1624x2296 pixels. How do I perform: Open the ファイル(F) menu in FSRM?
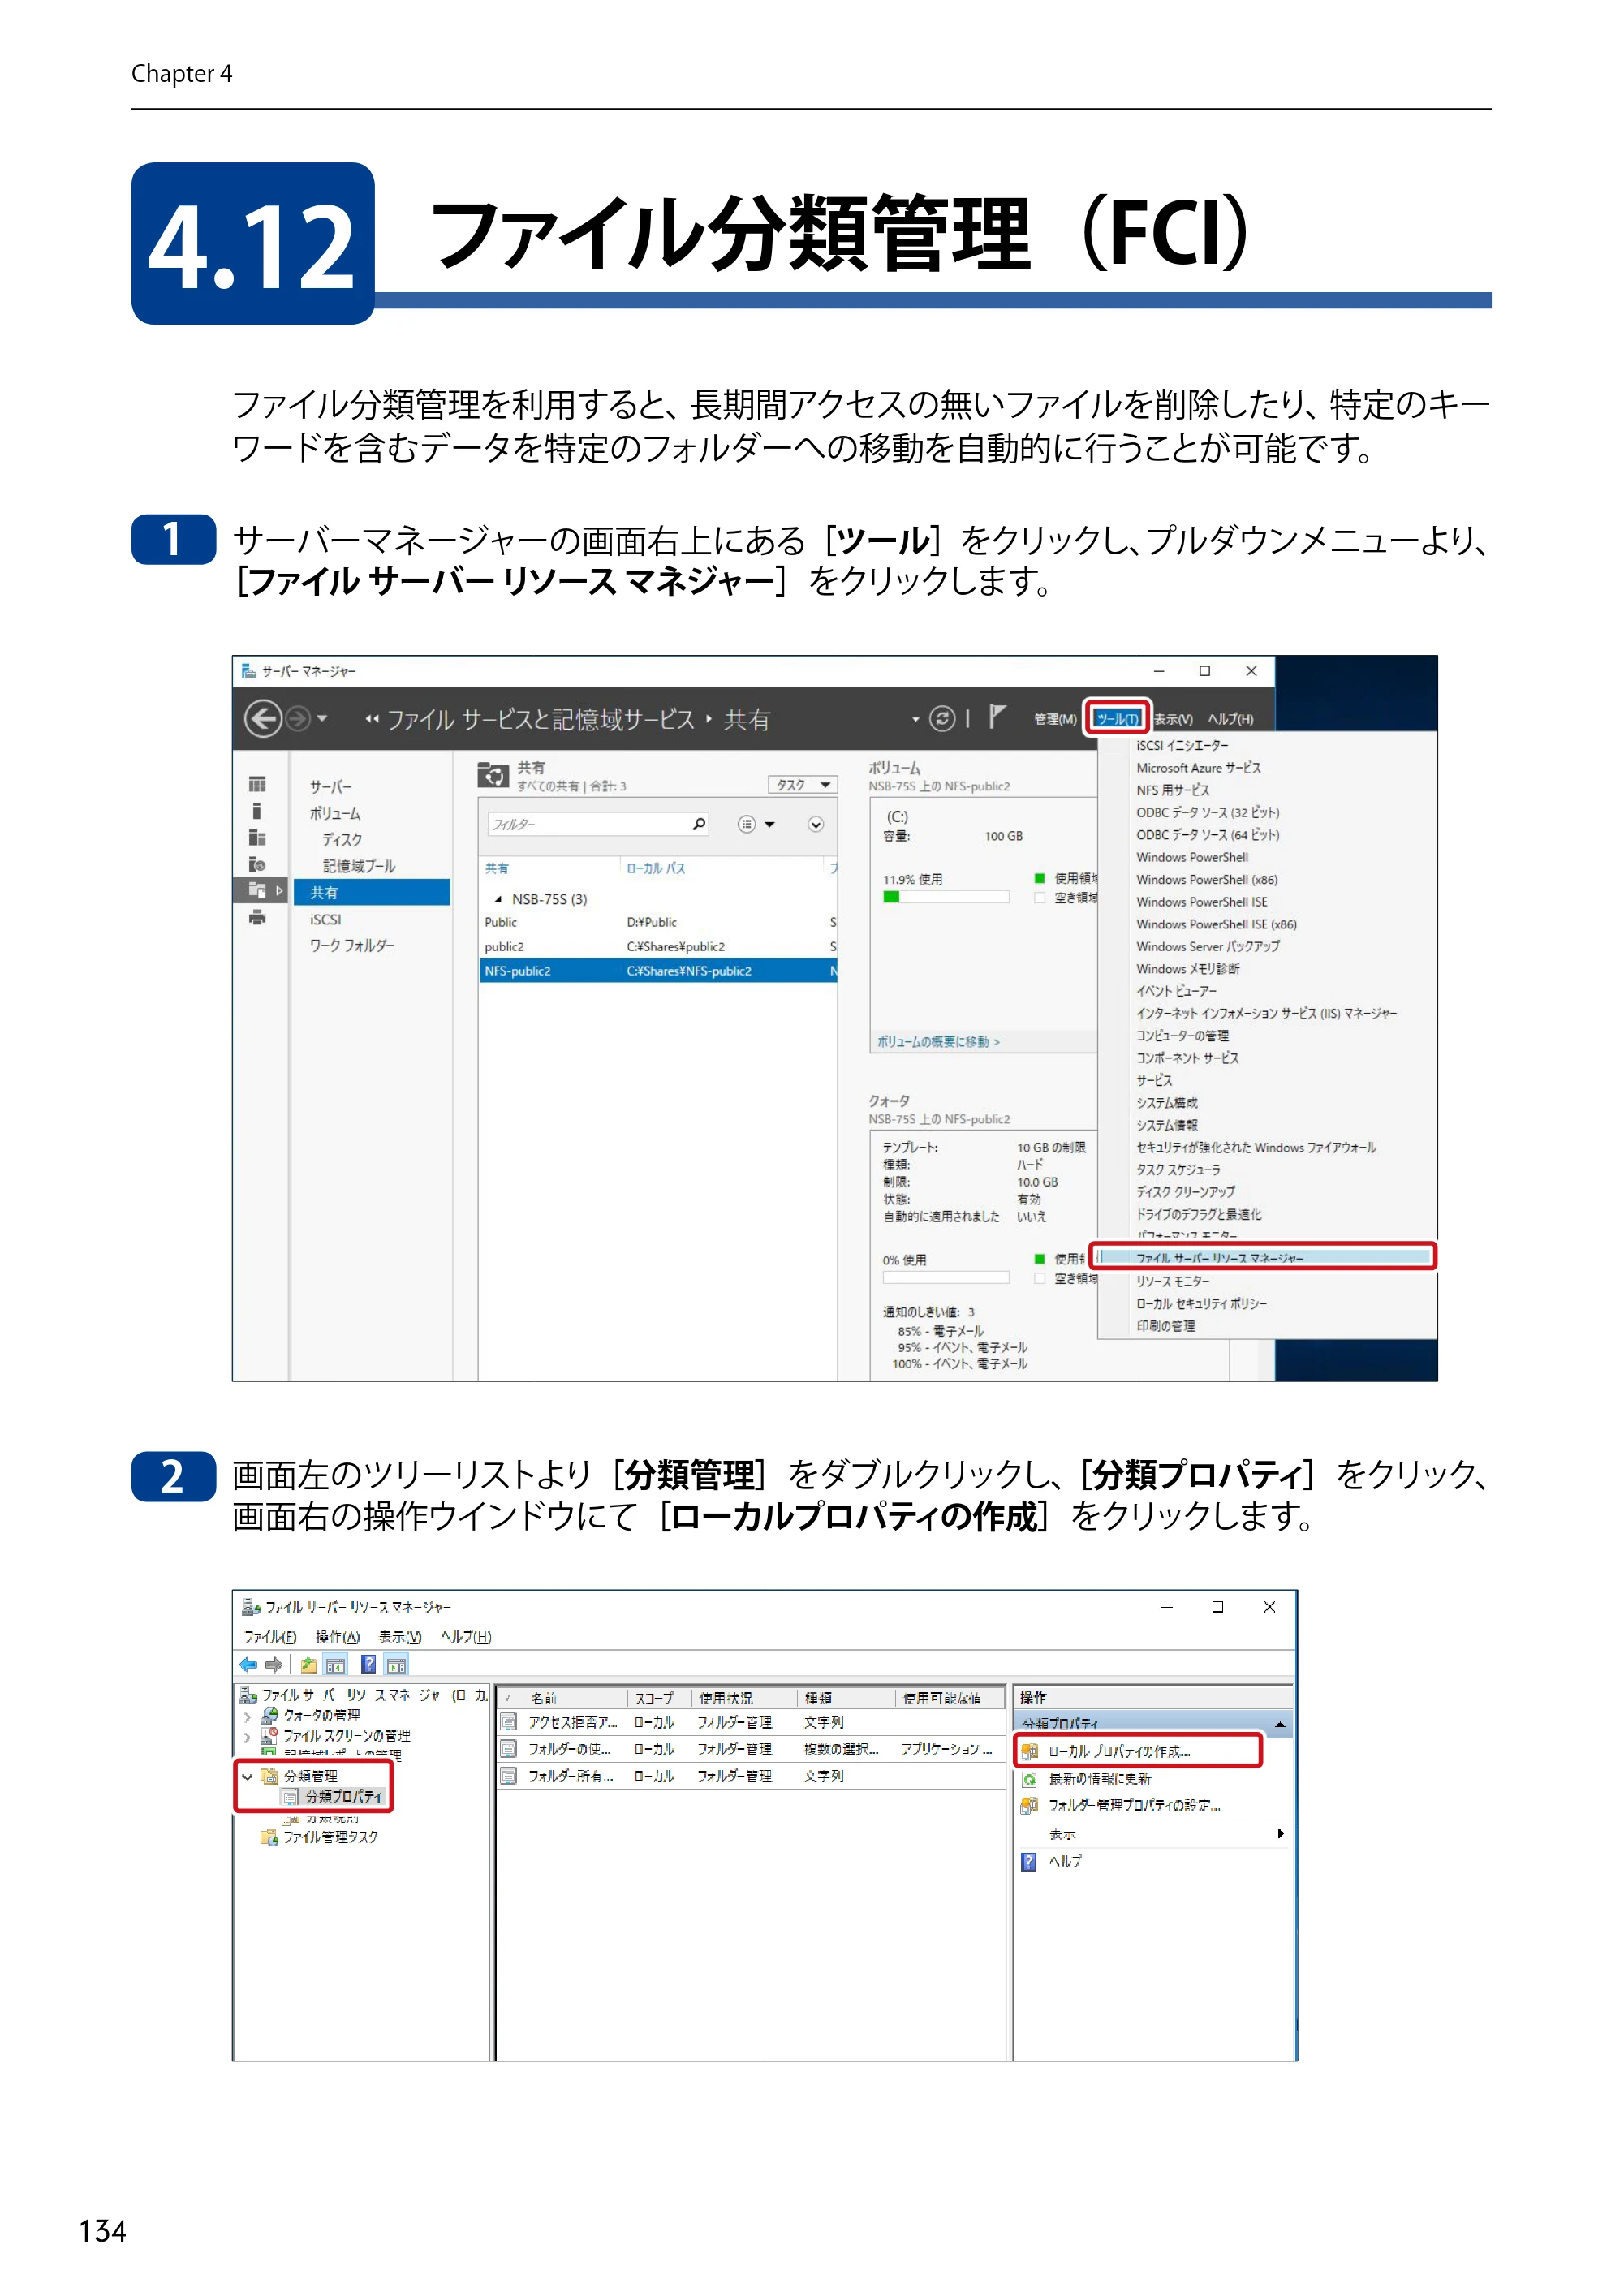coord(270,1637)
